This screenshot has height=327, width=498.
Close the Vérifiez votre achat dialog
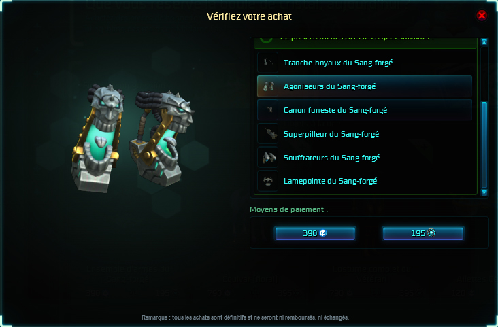point(482,15)
